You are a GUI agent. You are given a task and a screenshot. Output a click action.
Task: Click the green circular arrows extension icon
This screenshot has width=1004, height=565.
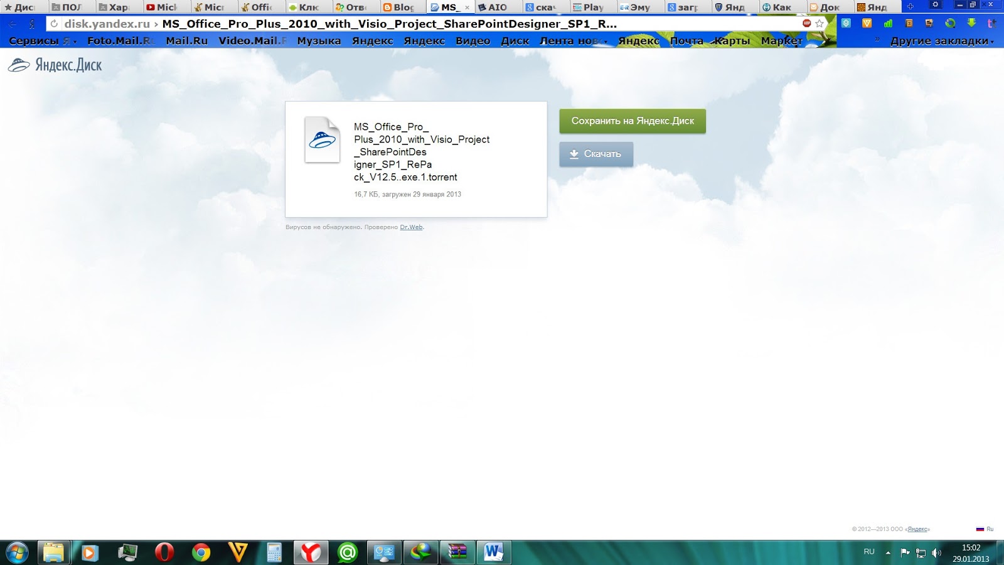(x=951, y=23)
